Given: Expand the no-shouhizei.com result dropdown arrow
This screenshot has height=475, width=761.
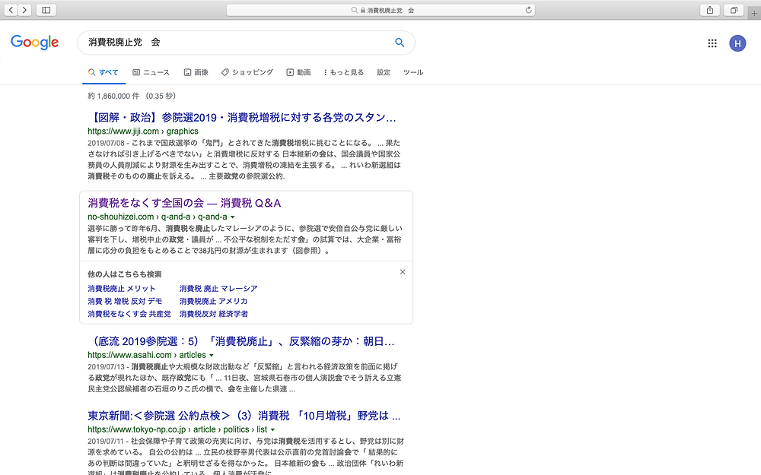Looking at the screenshot, I should pyautogui.click(x=232, y=217).
